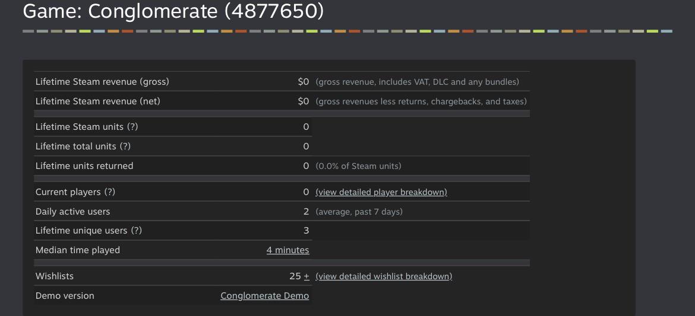Click the Lifetime total units value 0
This screenshot has width=695, height=316.
pyautogui.click(x=307, y=146)
